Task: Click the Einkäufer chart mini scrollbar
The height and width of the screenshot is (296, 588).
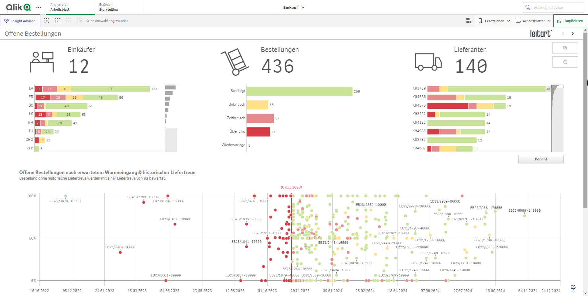Action: coord(171,107)
